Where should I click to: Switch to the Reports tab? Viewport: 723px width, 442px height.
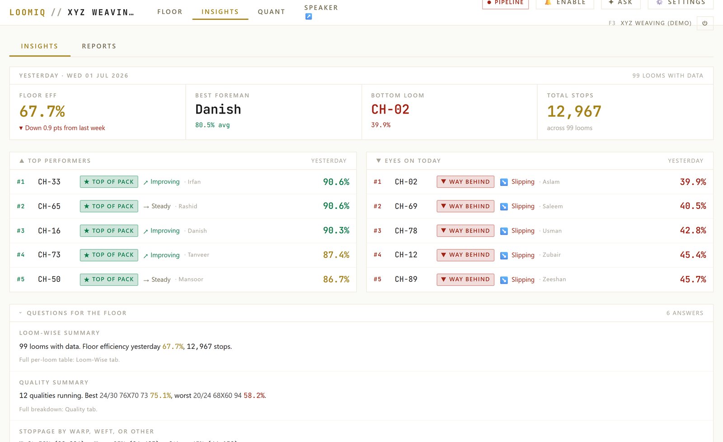click(x=99, y=46)
